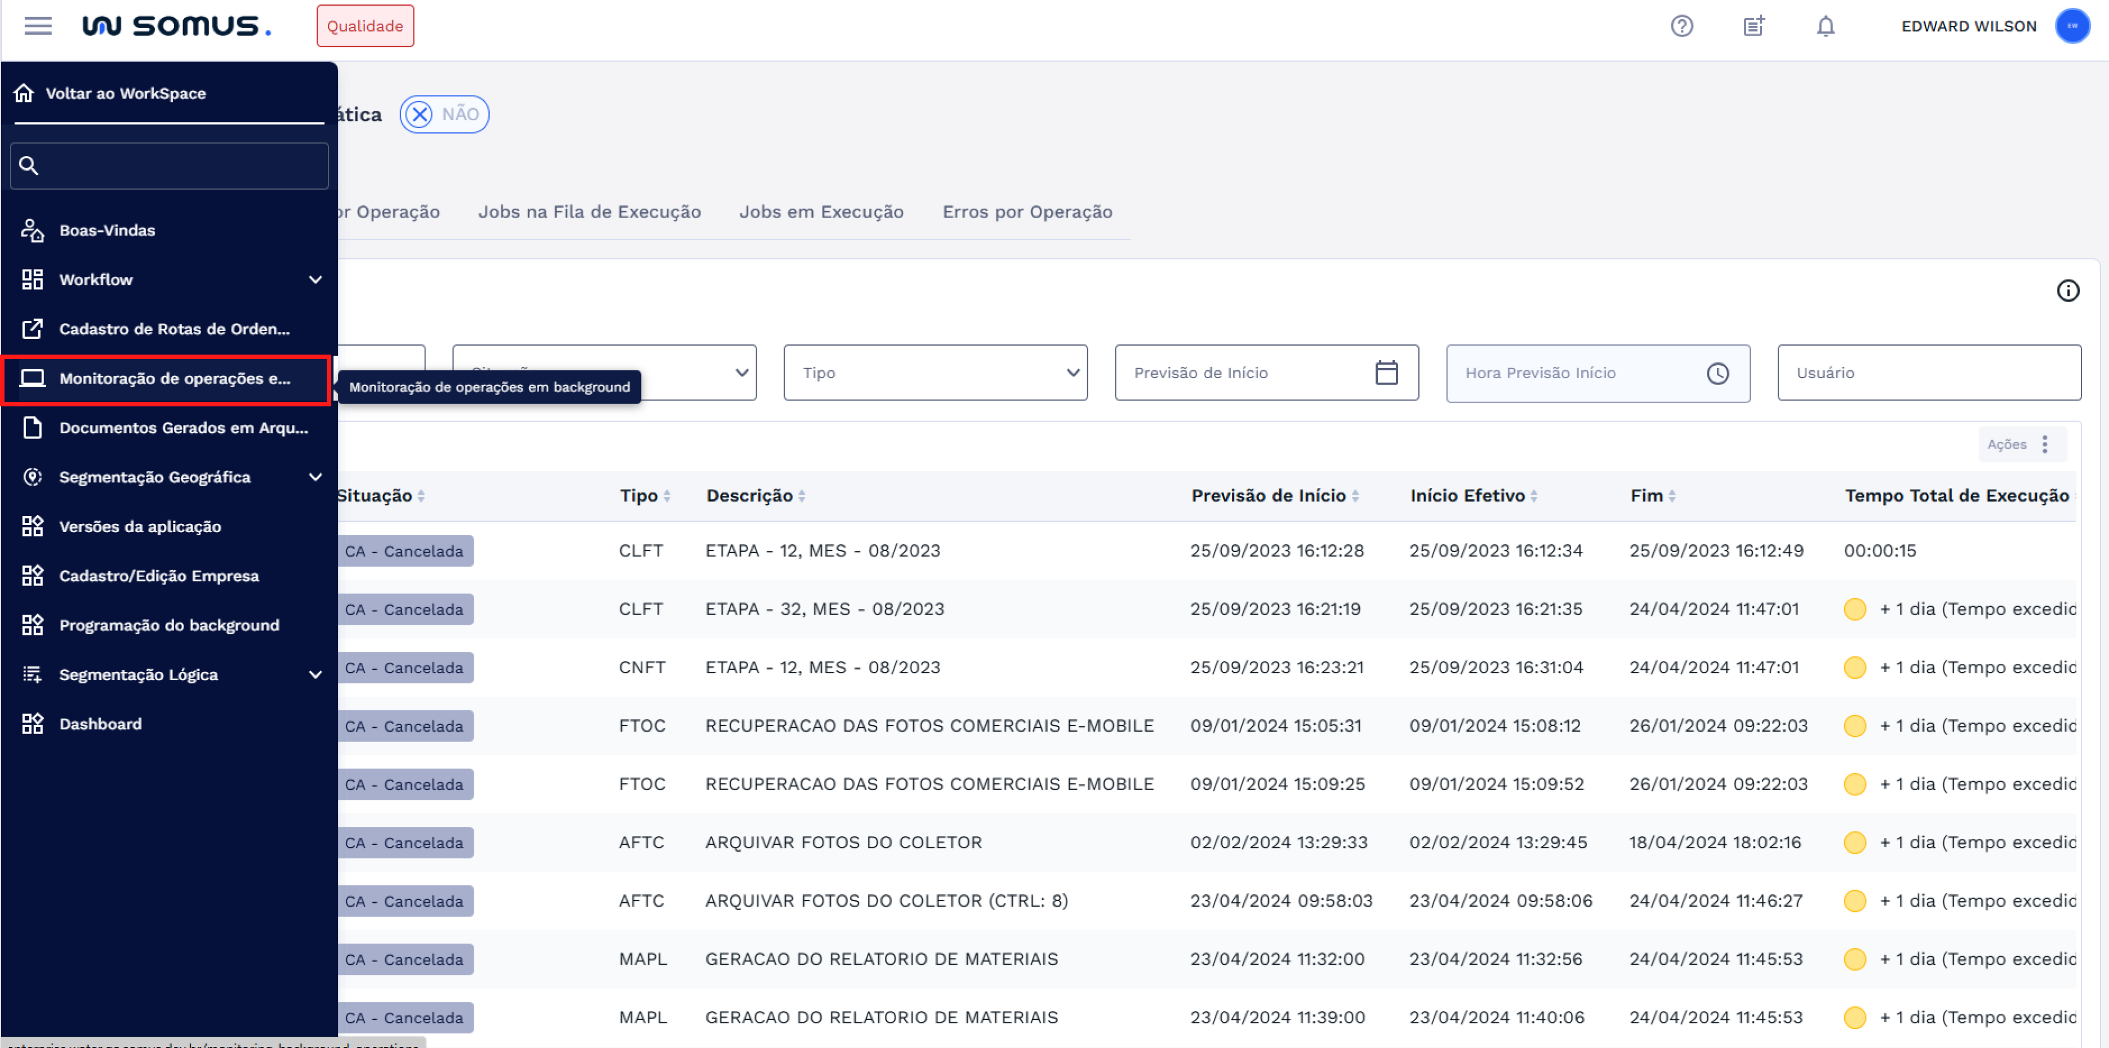Image resolution: width=2109 pixels, height=1048 pixels.
Task: Click the Qualidade environment badge
Action: (x=365, y=26)
